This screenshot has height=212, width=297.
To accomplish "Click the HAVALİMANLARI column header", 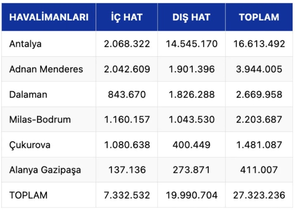I will 49,17.
